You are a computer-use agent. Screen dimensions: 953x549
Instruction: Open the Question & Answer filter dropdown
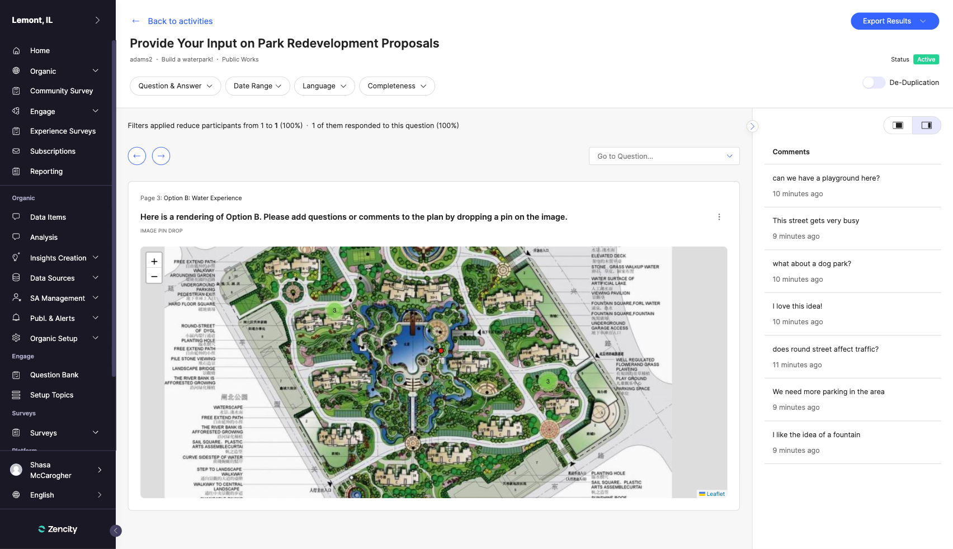pyautogui.click(x=175, y=86)
